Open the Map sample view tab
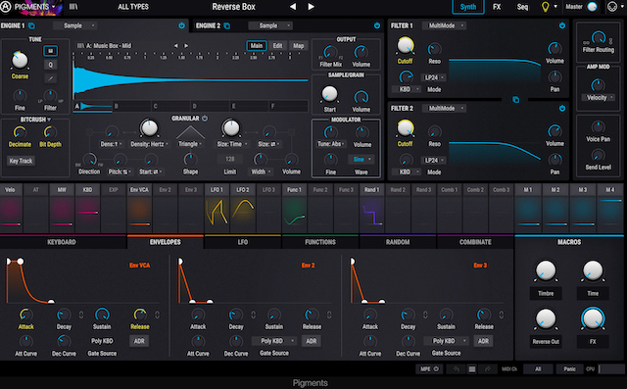The height and width of the screenshot is (389, 627). [x=299, y=46]
